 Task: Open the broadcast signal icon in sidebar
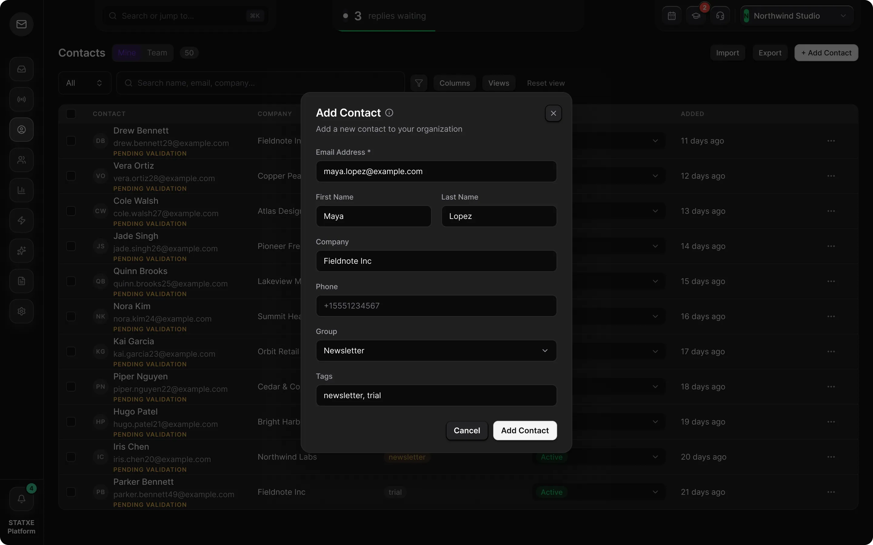[x=21, y=99]
